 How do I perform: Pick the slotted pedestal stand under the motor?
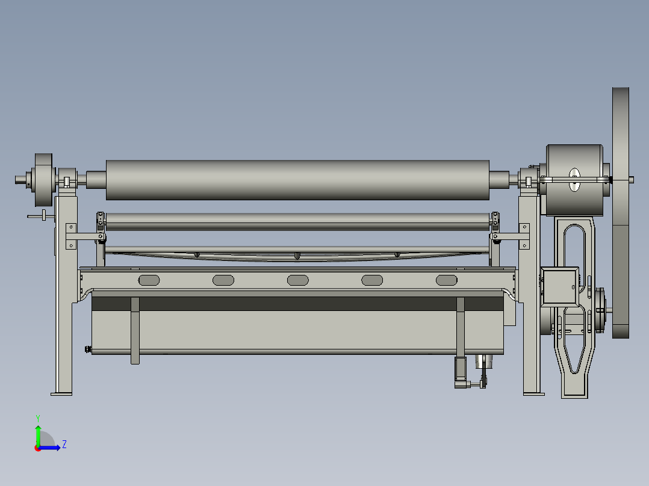point(574,307)
